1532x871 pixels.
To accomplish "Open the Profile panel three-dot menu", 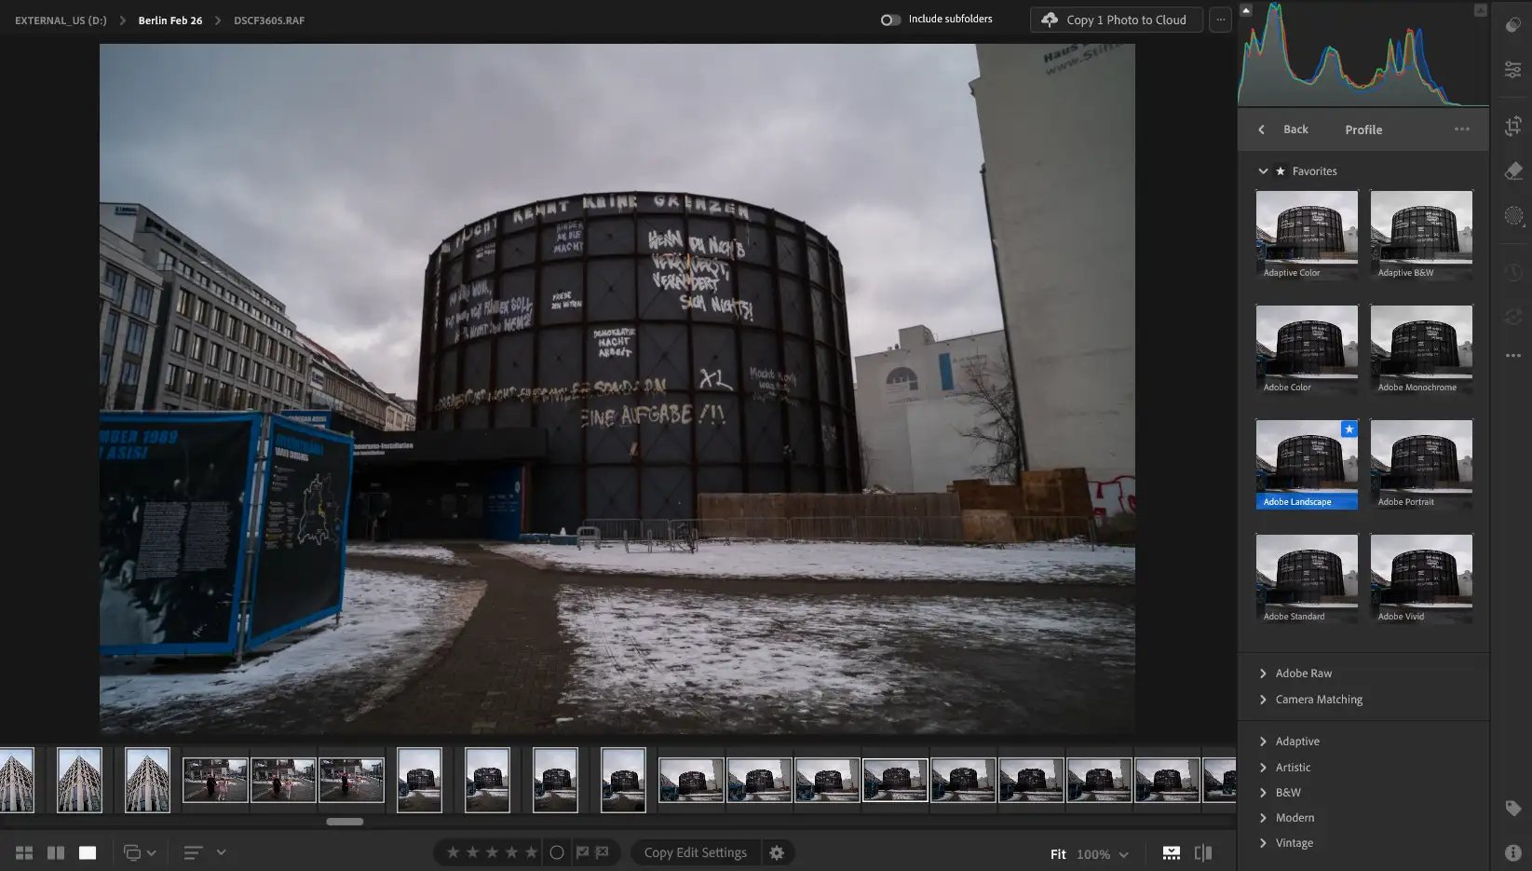I will click(1462, 129).
